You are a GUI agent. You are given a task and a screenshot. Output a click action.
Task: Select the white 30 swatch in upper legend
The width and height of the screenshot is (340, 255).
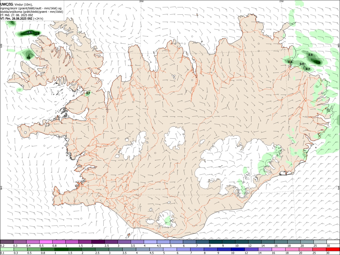click(333, 242)
